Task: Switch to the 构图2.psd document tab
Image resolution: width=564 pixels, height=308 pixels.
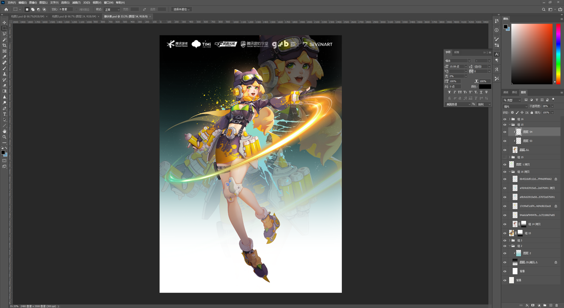Action: (x=27, y=16)
